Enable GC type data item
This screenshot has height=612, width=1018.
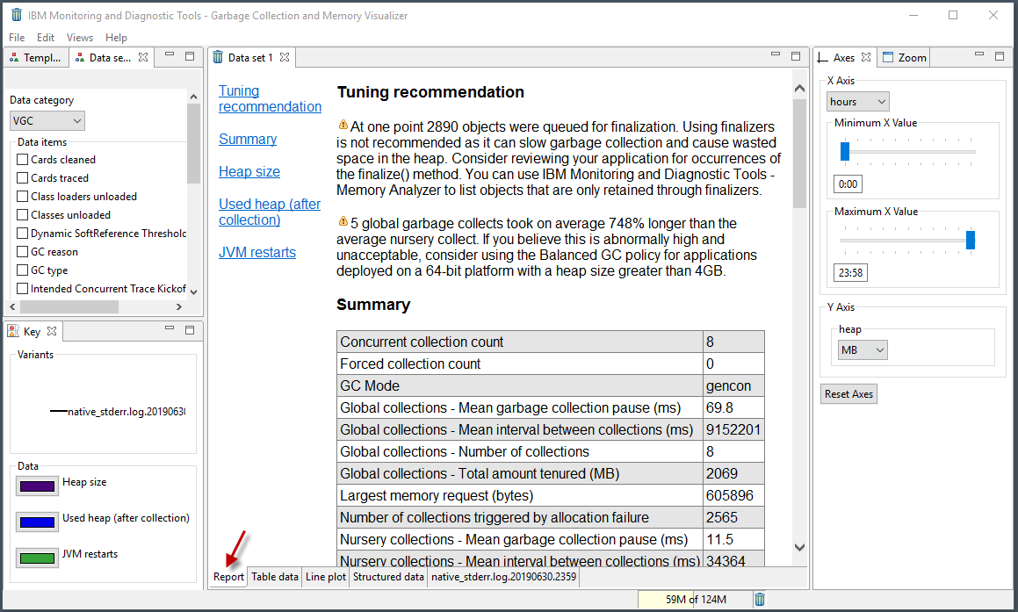tap(23, 270)
